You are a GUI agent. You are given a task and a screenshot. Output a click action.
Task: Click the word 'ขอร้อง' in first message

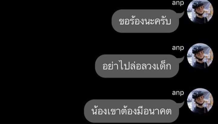coord(131,21)
